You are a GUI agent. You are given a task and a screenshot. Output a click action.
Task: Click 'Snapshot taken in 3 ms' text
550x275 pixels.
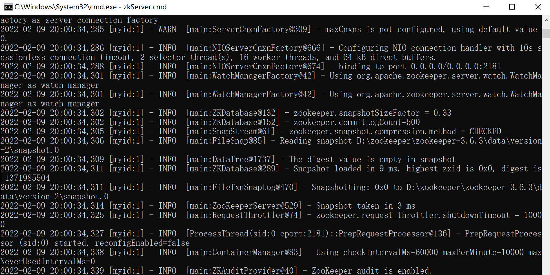(366, 206)
